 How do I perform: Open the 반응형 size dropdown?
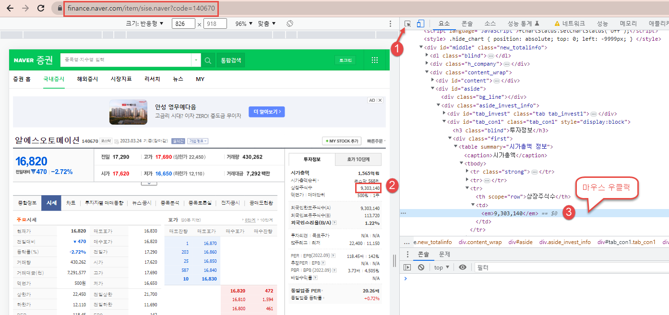pyautogui.click(x=144, y=23)
